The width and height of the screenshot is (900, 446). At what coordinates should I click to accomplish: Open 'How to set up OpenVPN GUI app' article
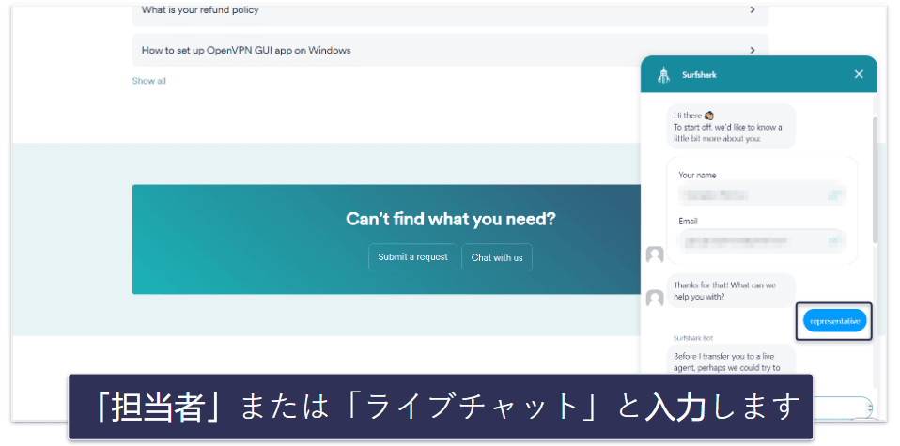point(450,50)
